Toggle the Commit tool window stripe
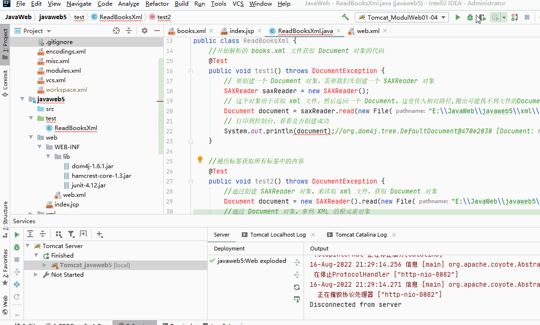This screenshot has width=540, height=325. coord(5,84)
